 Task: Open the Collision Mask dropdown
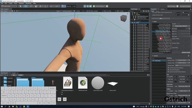coord(184,91)
